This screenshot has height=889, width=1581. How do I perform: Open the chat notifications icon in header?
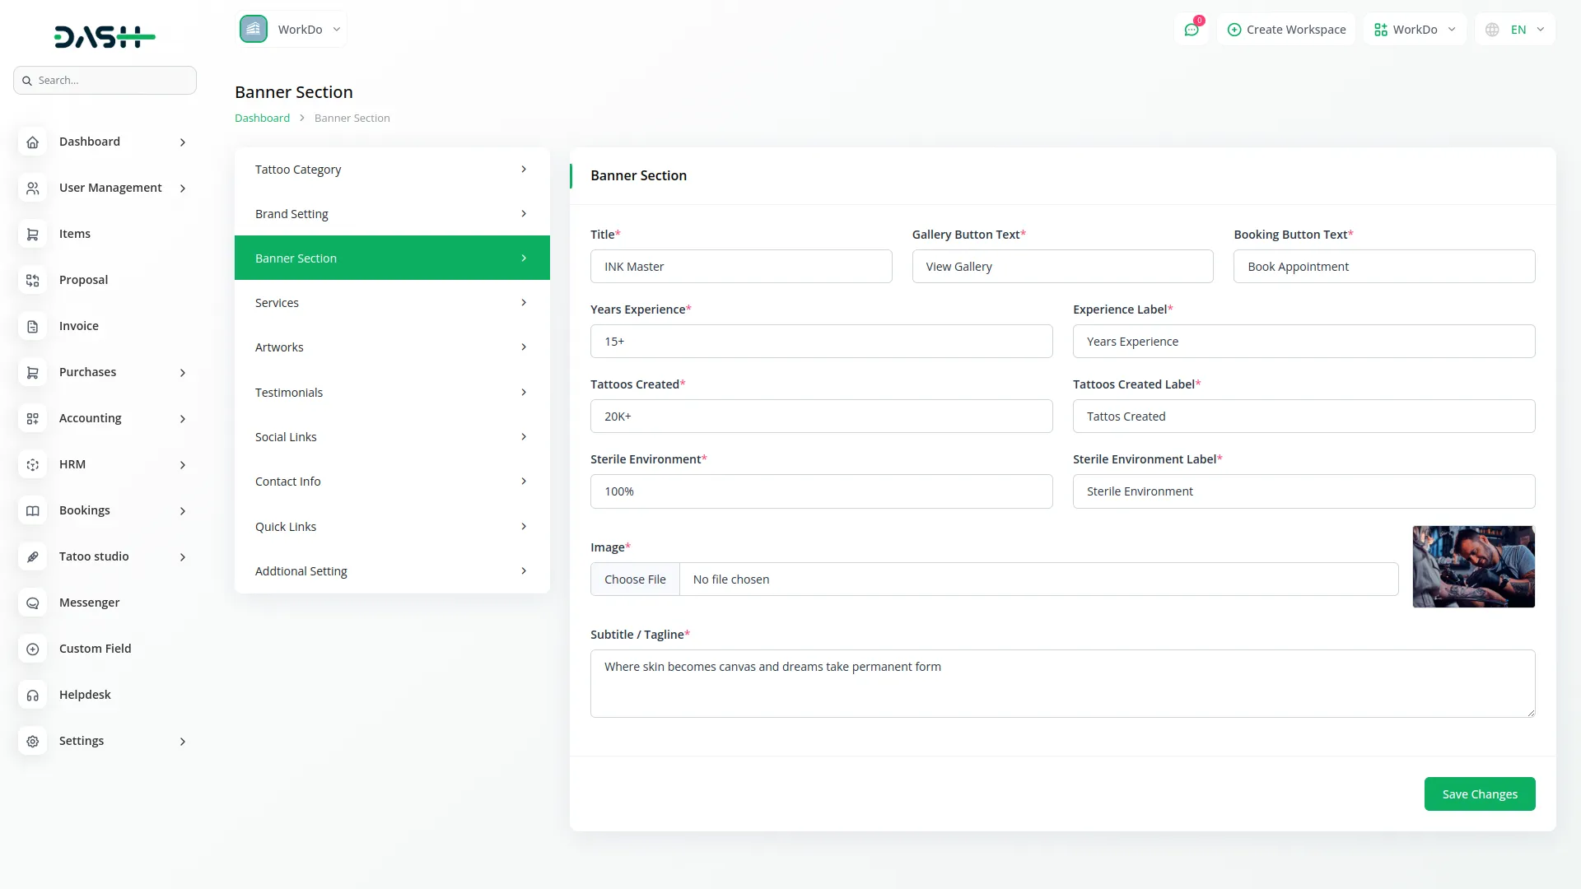click(x=1191, y=30)
